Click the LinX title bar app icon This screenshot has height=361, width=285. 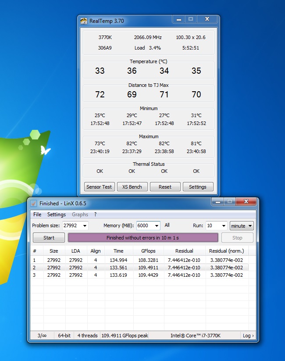(34, 203)
